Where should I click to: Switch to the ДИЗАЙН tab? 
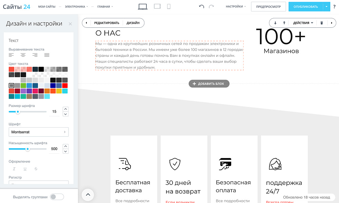[x=133, y=23]
